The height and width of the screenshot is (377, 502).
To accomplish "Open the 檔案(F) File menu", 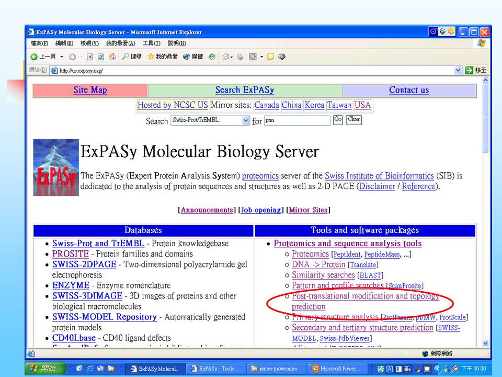I will tap(39, 43).
